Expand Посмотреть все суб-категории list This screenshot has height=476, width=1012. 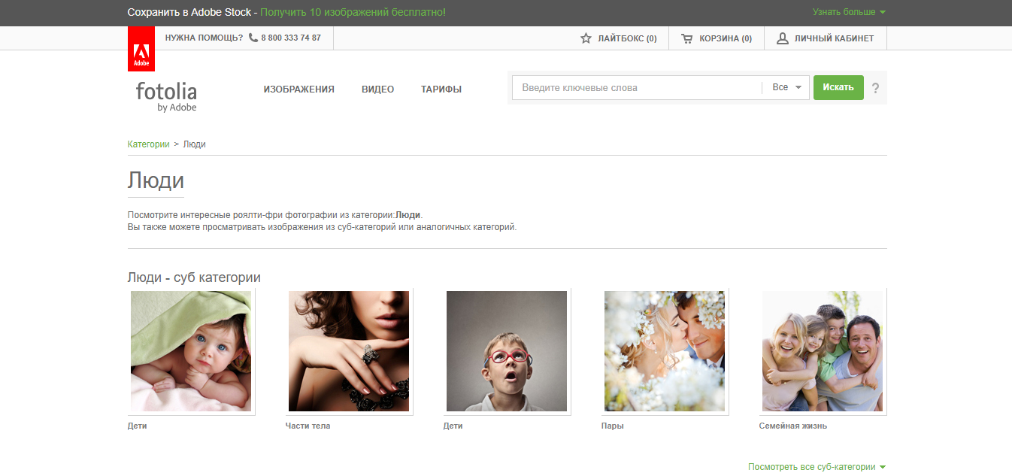(811, 466)
